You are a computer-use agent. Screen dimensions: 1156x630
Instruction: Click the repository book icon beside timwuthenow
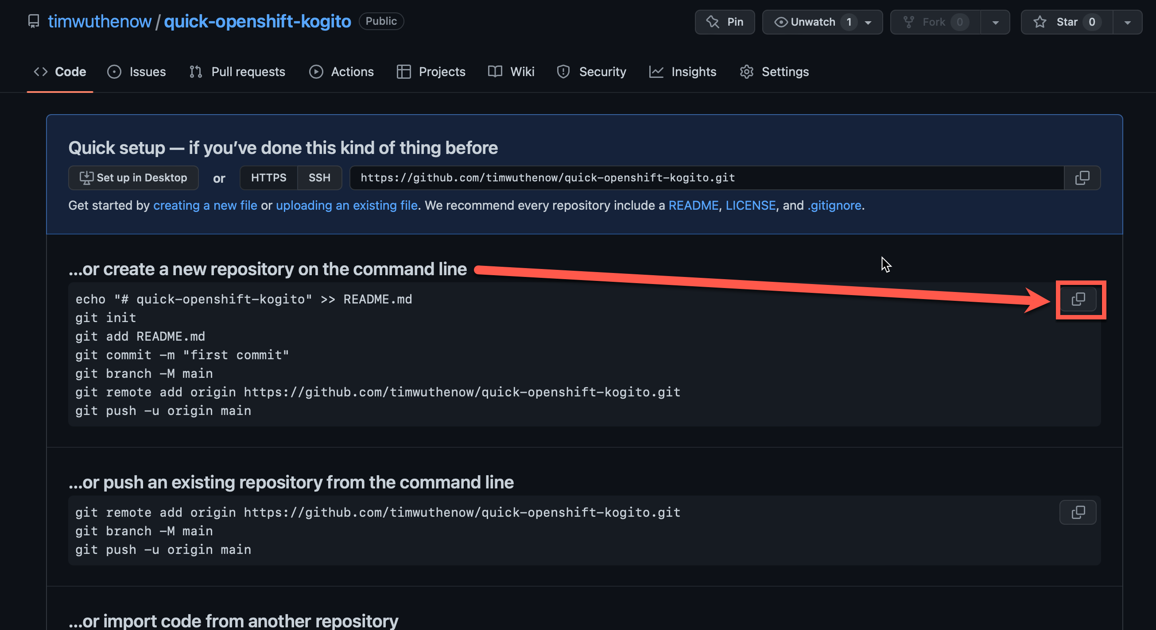click(34, 21)
